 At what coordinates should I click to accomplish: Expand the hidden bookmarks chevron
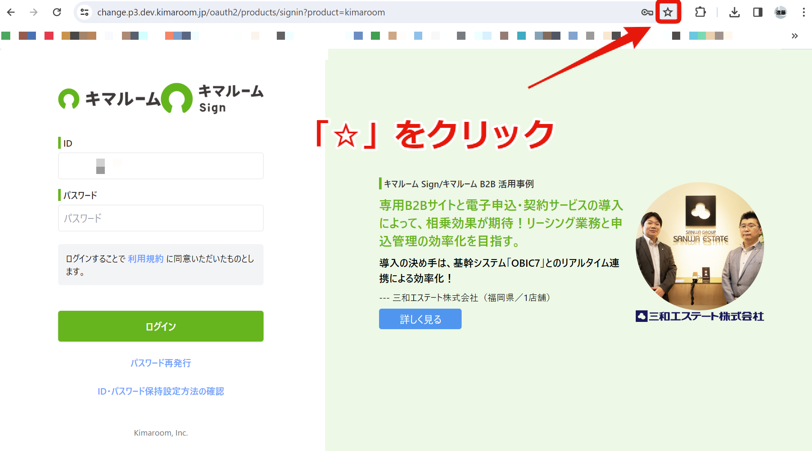click(x=794, y=36)
